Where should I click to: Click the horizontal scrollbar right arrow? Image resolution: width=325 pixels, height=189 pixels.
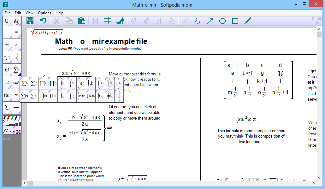click(x=314, y=183)
